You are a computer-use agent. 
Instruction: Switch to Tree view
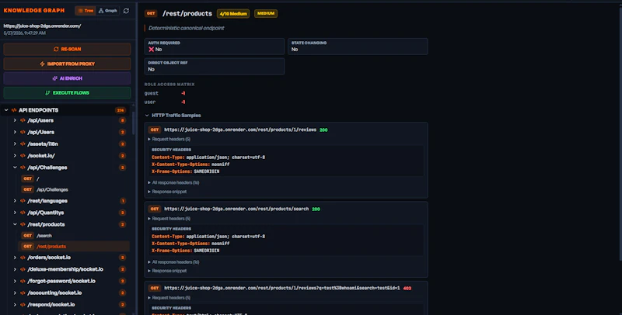click(86, 11)
